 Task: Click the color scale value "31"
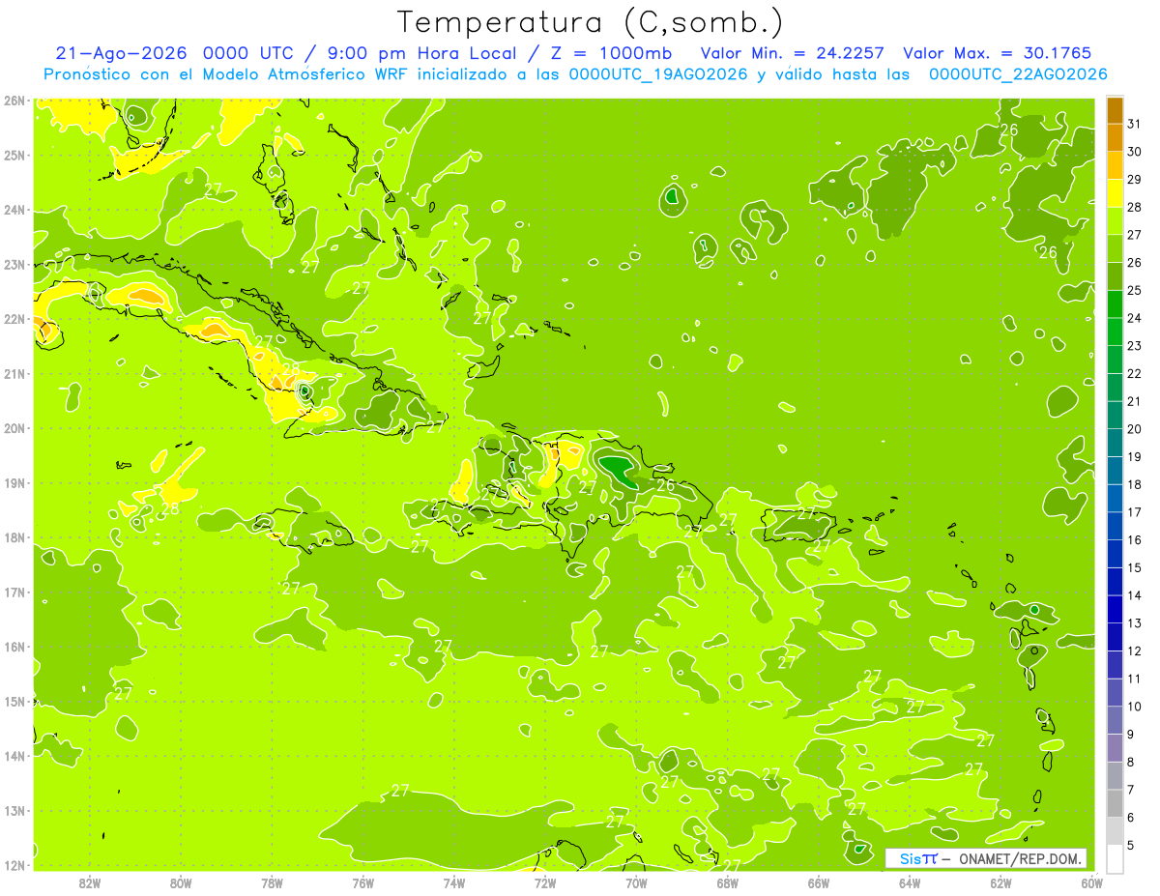click(x=1134, y=123)
